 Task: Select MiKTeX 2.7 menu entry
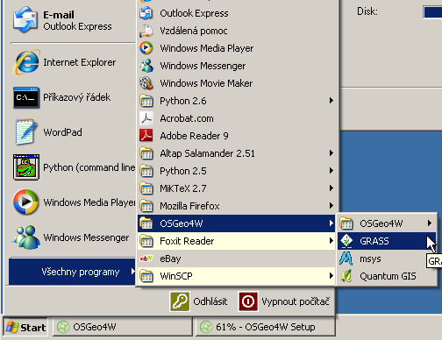point(236,188)
